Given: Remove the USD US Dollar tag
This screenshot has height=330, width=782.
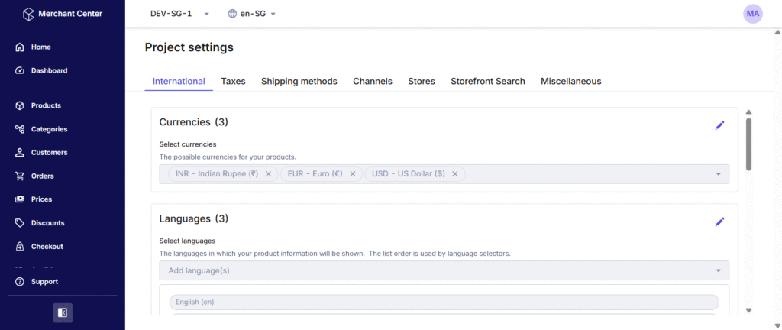Looking at the screenshot, I should pos(454,174).
